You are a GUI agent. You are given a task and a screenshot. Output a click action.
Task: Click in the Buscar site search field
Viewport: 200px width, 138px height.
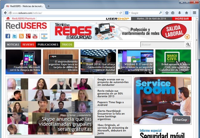(x=163, y=44)
